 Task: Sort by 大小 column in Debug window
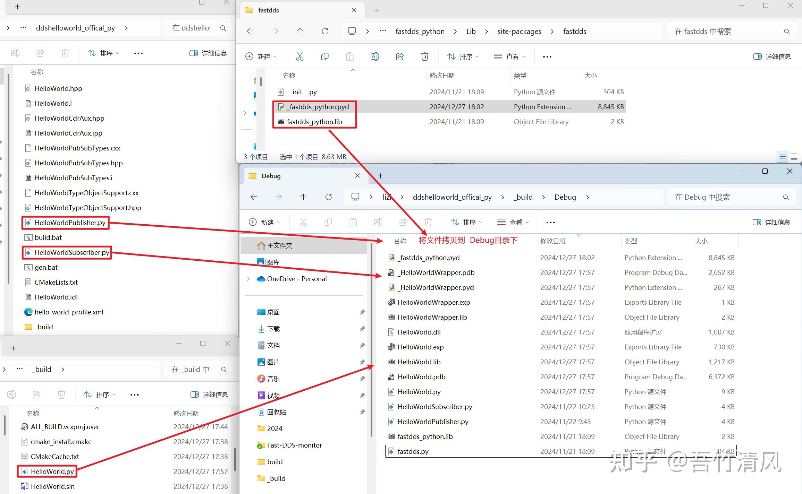[x=701, y=241]
